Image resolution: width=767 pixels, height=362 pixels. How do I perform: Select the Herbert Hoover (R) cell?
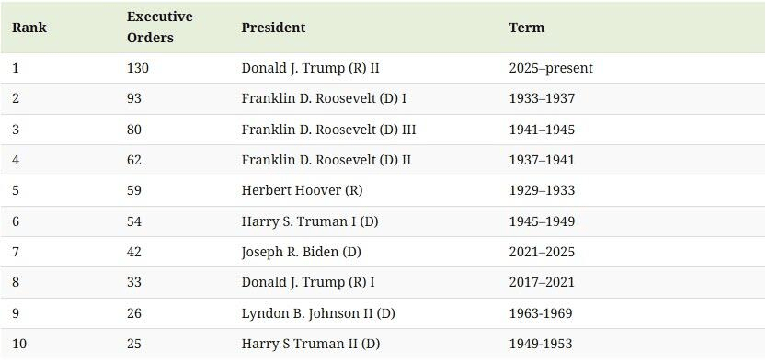302,190
